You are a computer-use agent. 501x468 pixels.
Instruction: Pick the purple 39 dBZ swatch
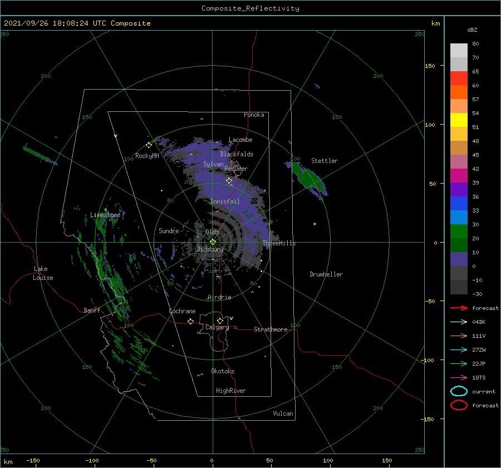coord(459,189)
